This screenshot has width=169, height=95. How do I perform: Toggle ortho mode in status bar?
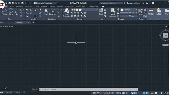click(135, 93)
